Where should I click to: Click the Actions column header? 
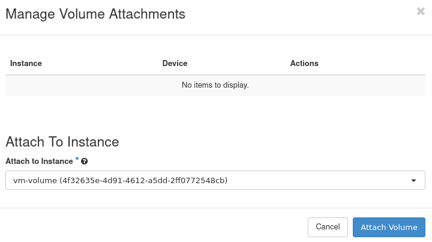304,63
